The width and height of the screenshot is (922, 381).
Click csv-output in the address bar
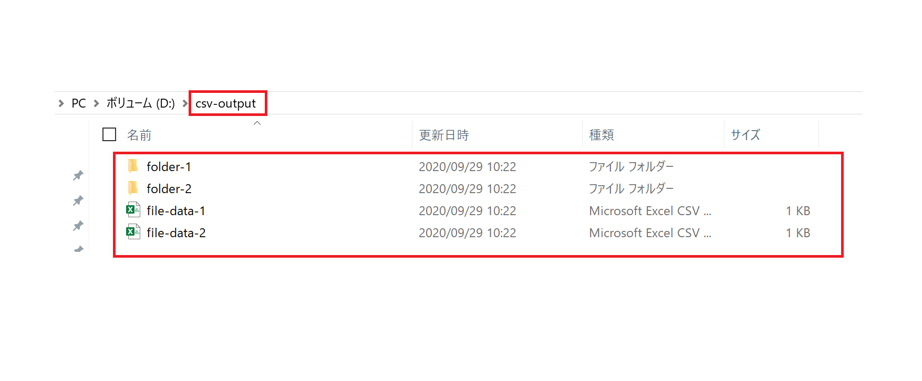[x=226, y=103]
